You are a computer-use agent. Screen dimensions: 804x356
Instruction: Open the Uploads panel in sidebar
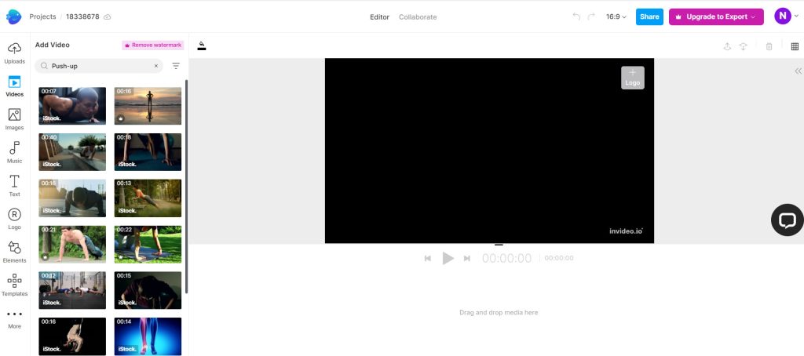[x=14, y=52]
